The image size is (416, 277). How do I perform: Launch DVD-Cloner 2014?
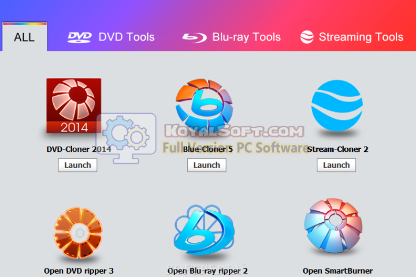pos(78,165)
